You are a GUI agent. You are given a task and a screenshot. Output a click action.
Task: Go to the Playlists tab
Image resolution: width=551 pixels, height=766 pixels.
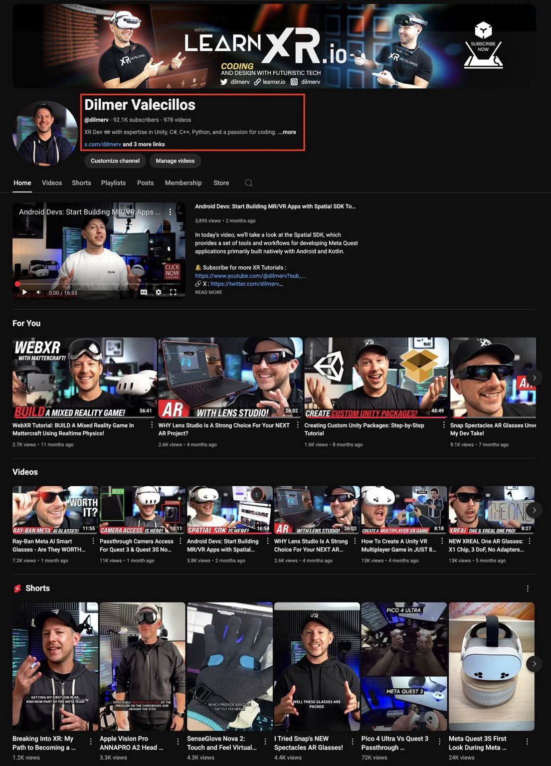point(113,183)
